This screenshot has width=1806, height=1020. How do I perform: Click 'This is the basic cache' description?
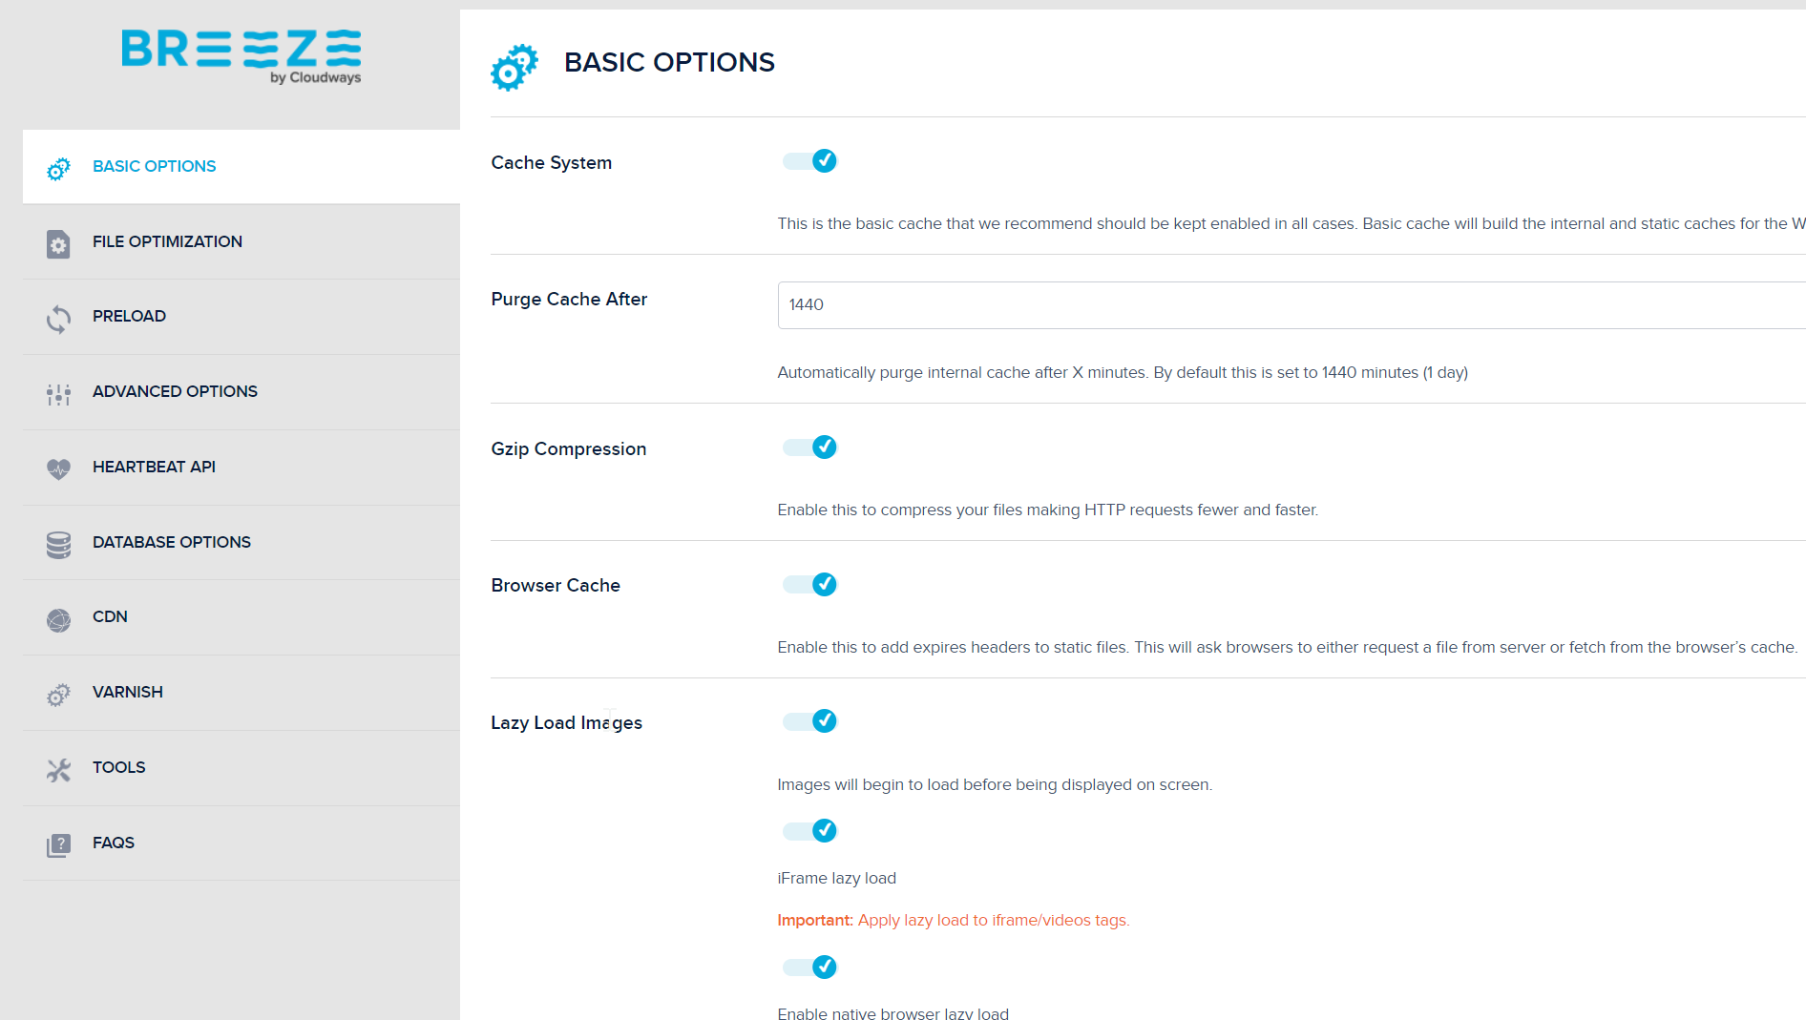(x=1291, y=224)
